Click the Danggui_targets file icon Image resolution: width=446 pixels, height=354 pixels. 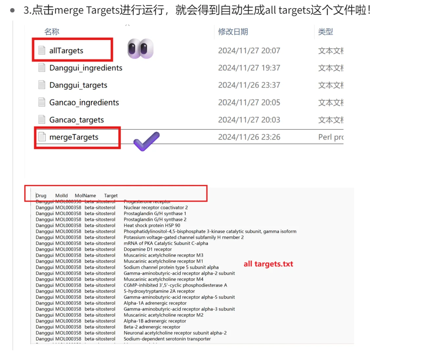(x=42, y=85)
